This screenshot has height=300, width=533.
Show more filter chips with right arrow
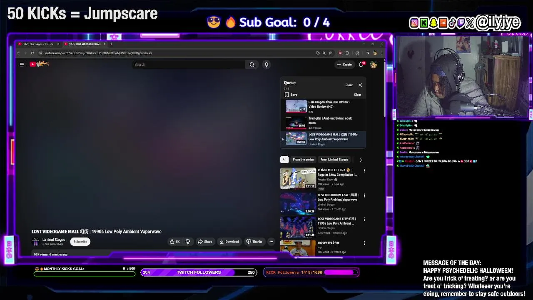click(361, 160)
